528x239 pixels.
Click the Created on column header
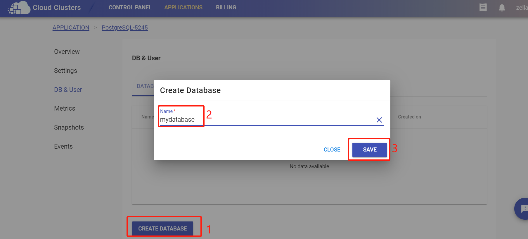pyautogui.click(x=409, y=117)
